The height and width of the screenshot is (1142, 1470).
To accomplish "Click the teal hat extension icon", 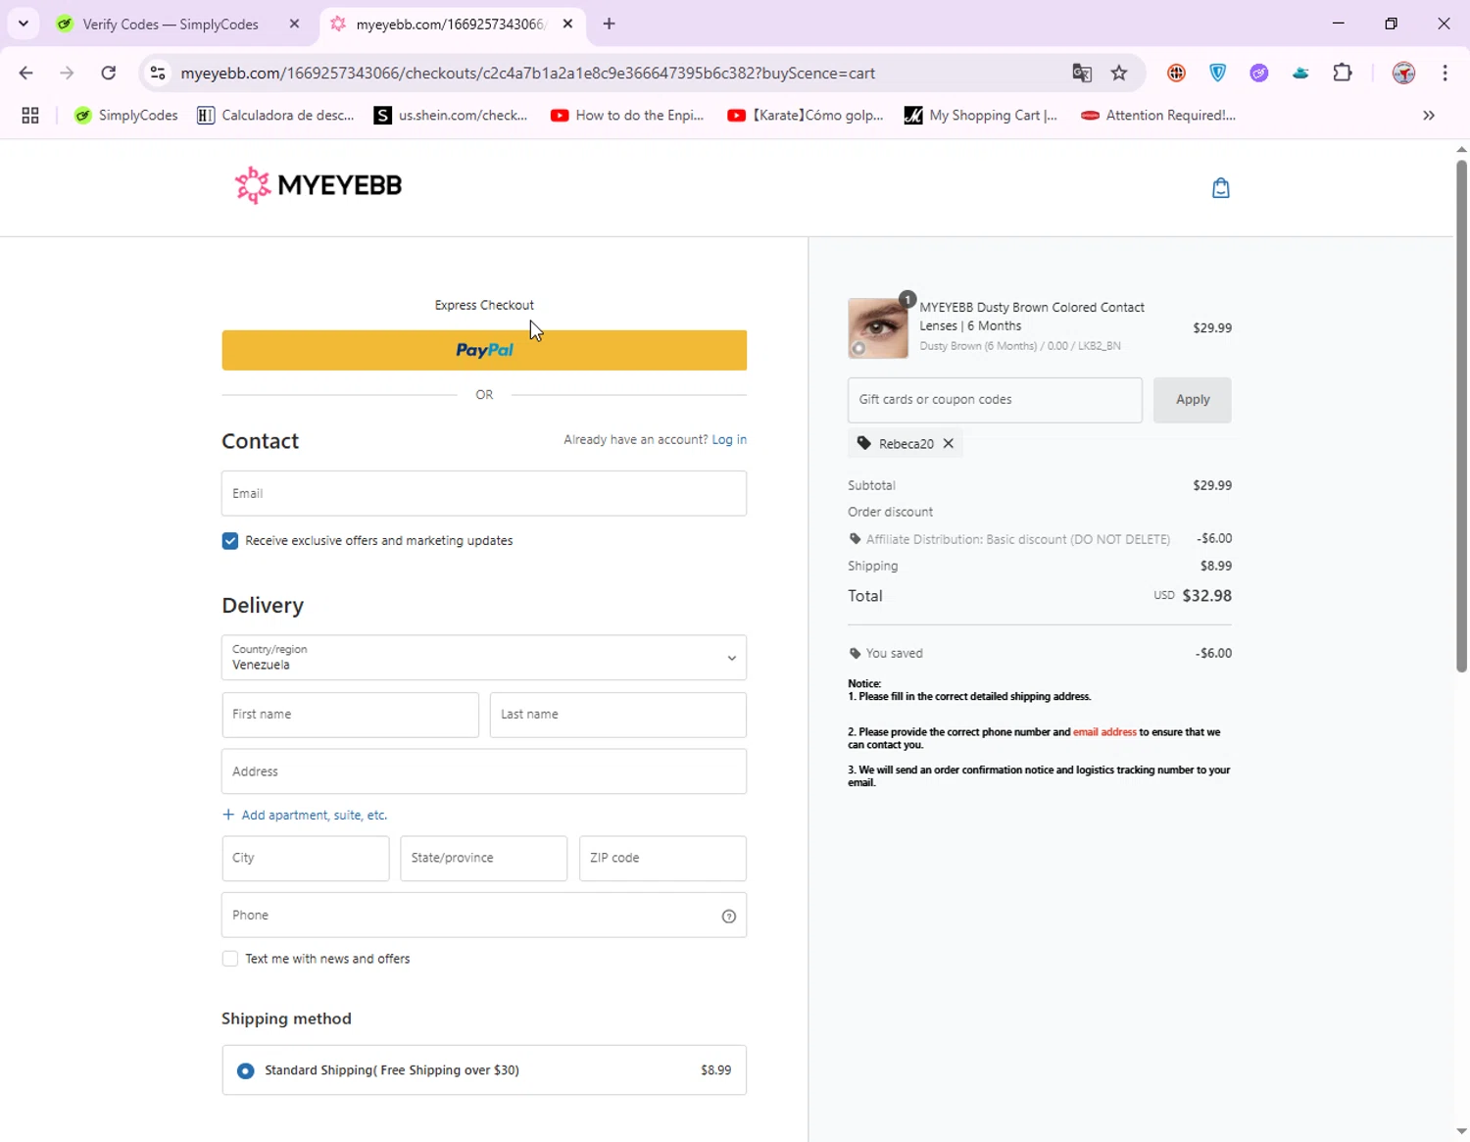I will click(1300, 74).
